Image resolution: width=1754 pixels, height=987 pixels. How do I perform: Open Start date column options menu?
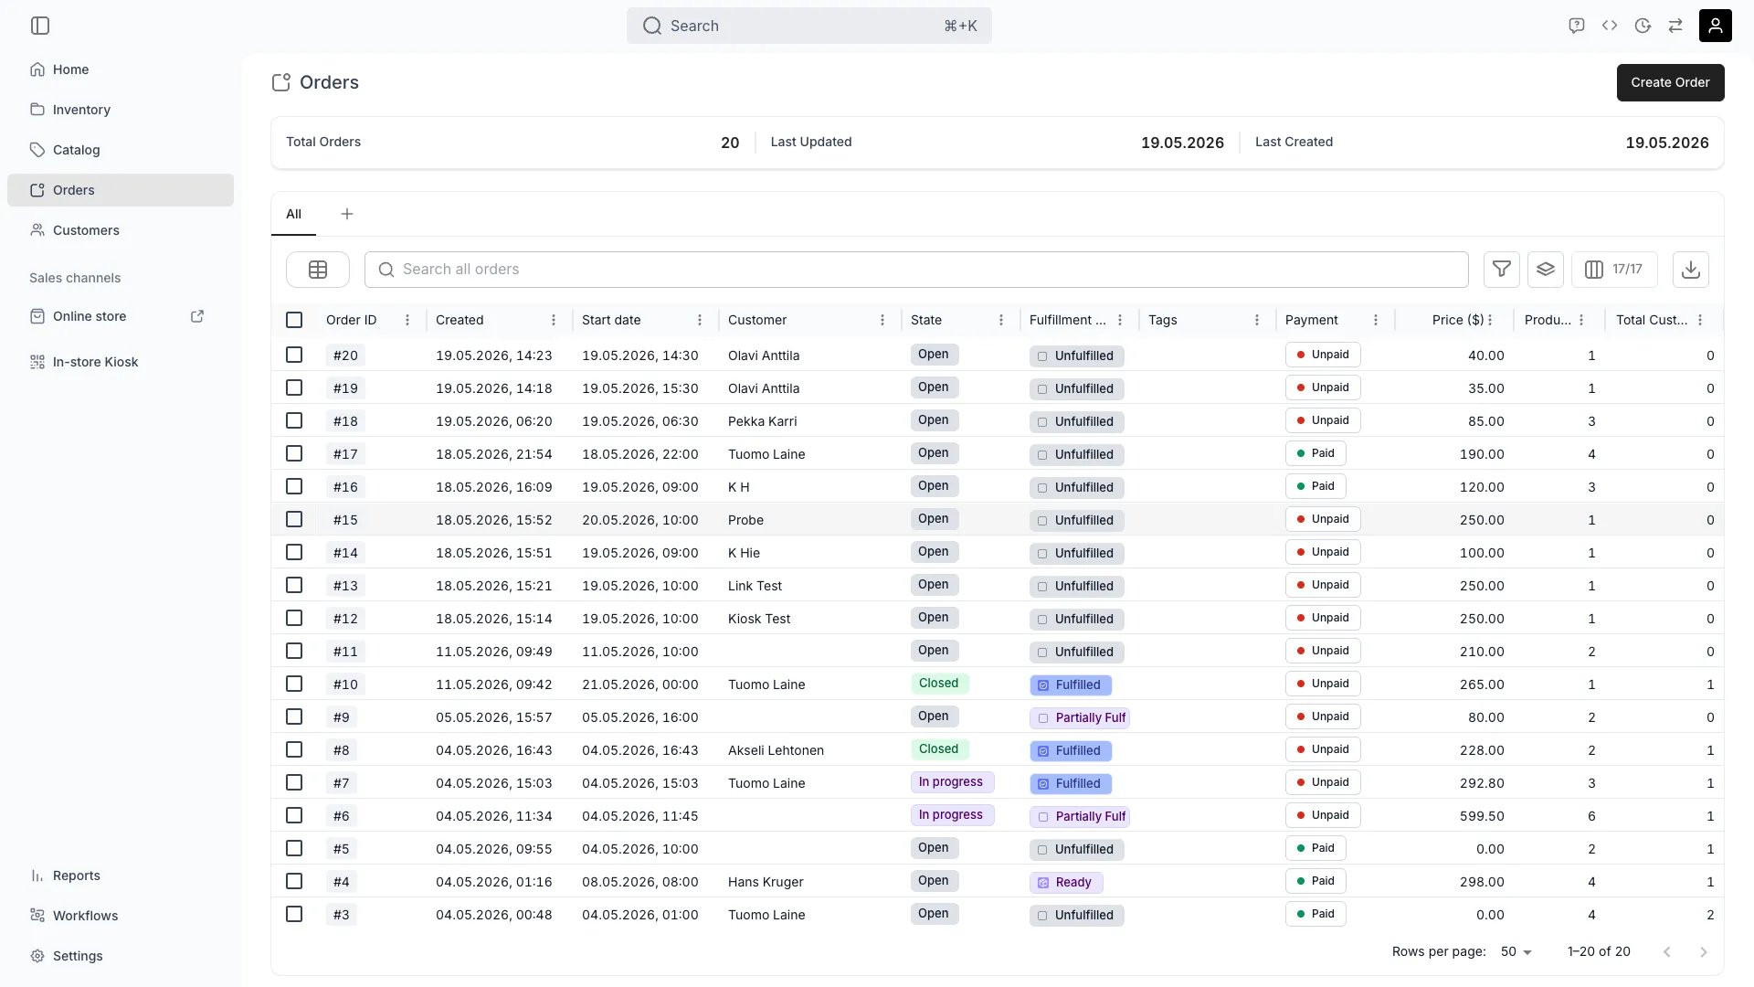[x=700, y=320]
